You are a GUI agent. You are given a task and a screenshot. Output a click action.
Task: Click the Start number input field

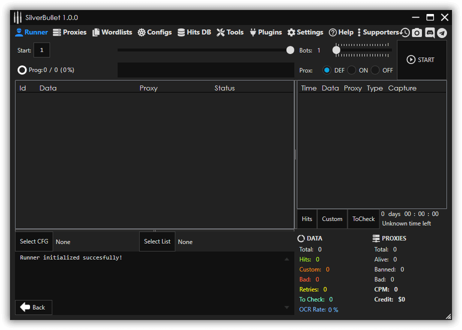(42, 50)
